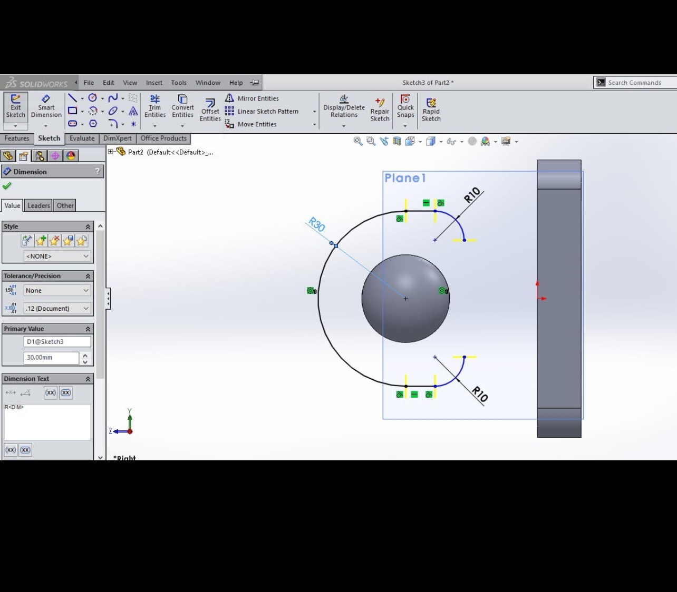Activate the Offset Entities tool
677x592 pixels.
(x=210, y=110)
